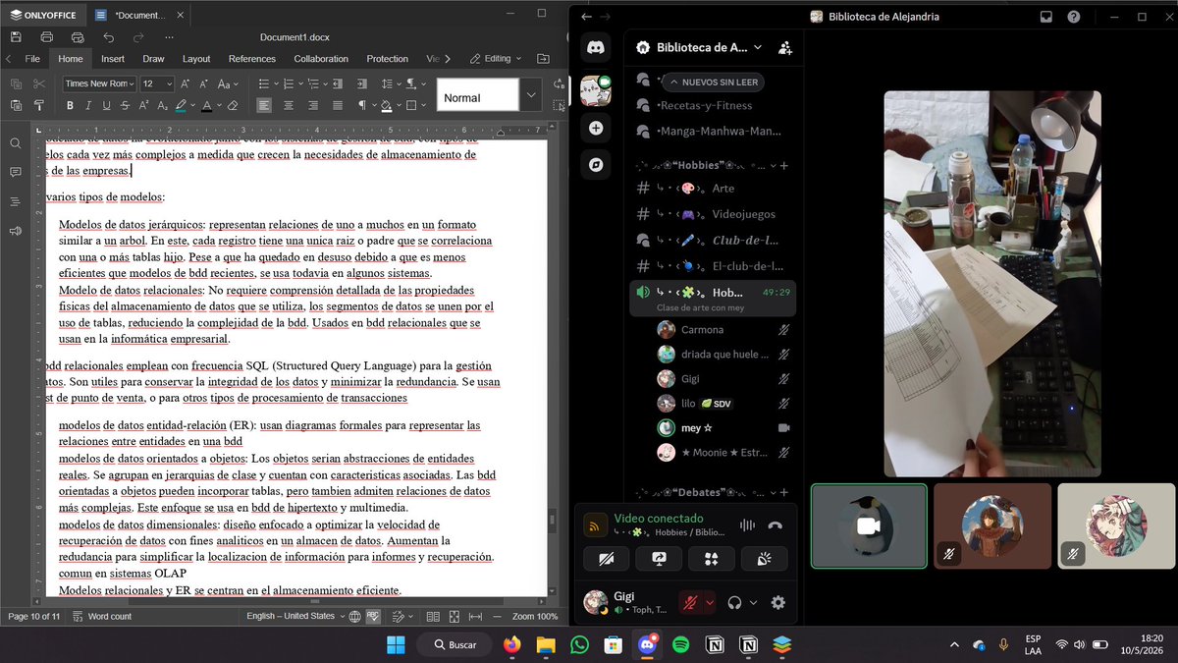
Task: Open the bullet list style dropdown
Action: pos(278,84)
